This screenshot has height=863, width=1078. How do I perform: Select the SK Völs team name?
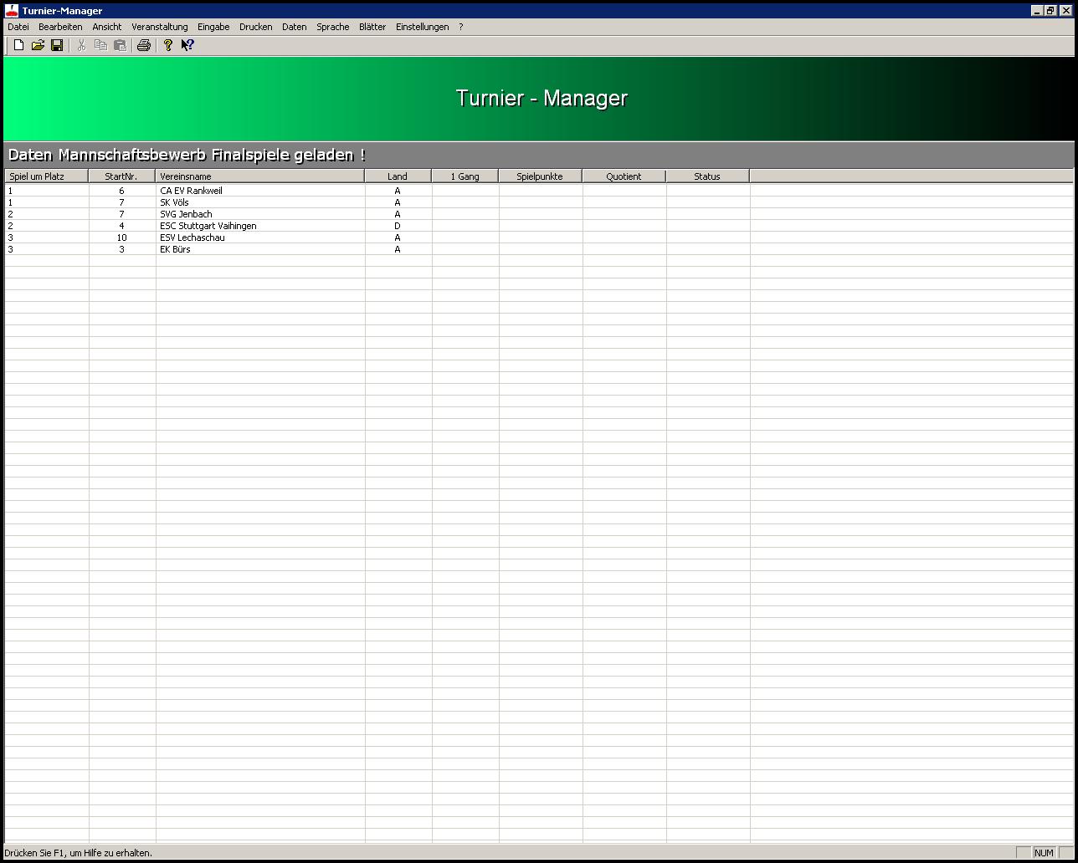[x=174, y=202]
